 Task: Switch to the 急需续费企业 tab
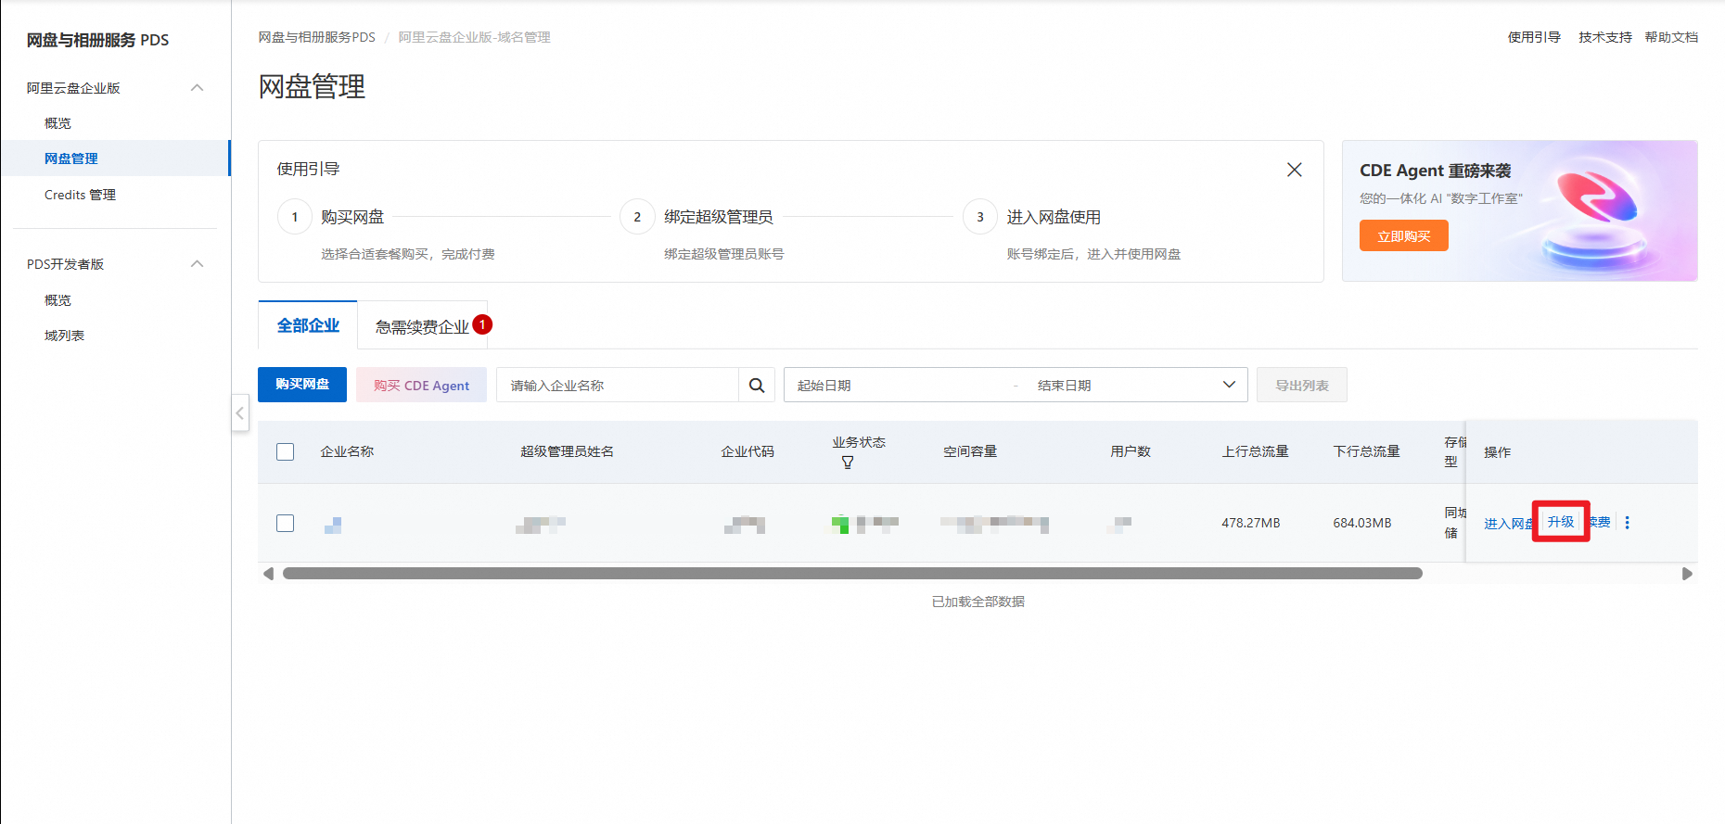[x=422, y=326]
